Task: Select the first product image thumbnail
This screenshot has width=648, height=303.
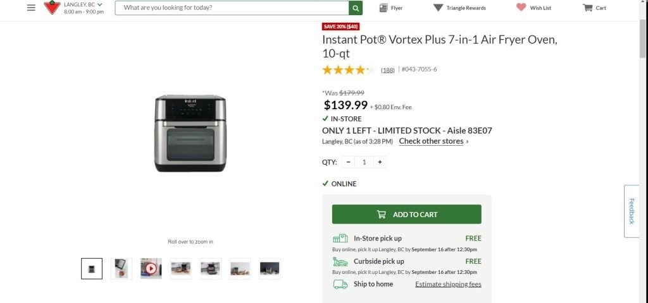Action: click(92, 268)
